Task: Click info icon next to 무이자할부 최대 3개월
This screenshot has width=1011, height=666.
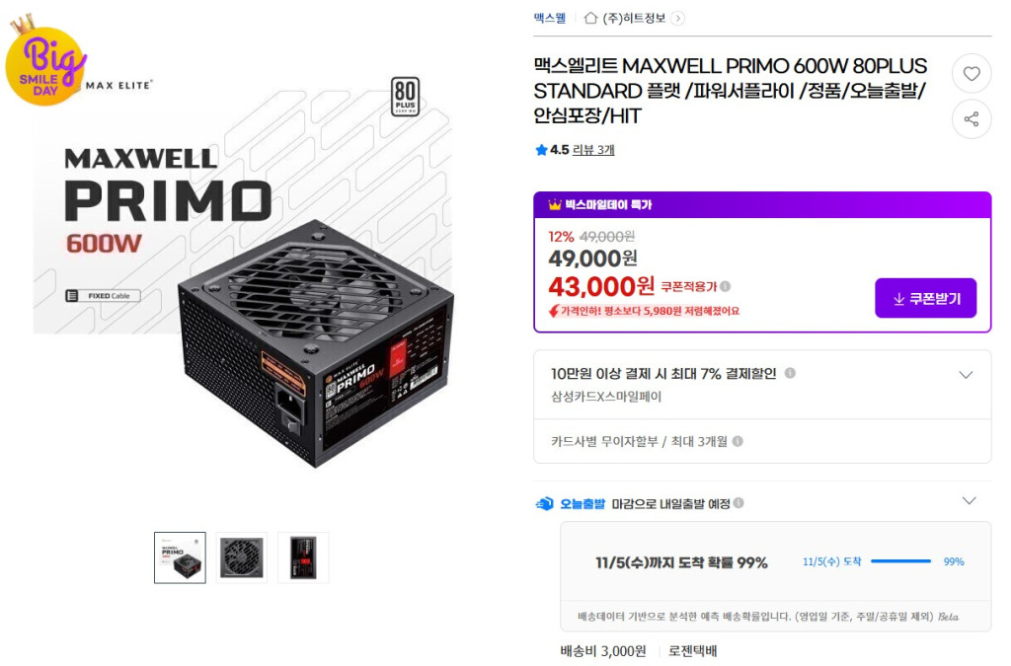Action: pos(738,441)
